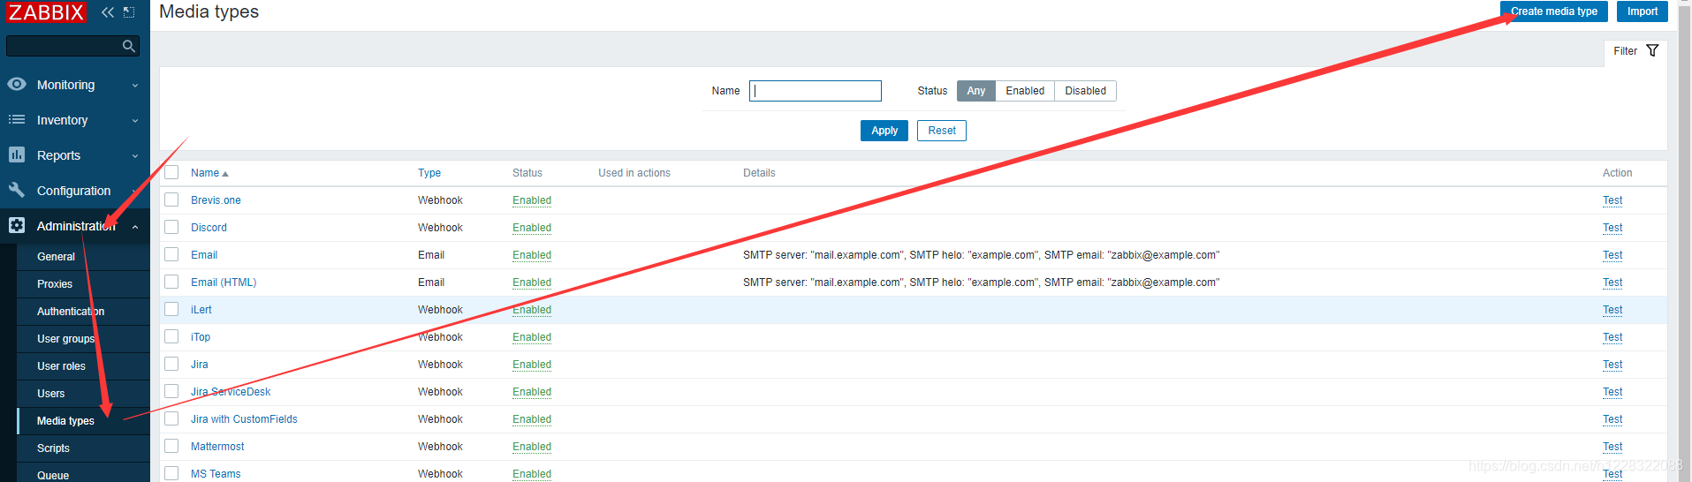Set the Status filter to Disabled
The height and width of the screenshot is (482, 1692).
(1085, 91)
